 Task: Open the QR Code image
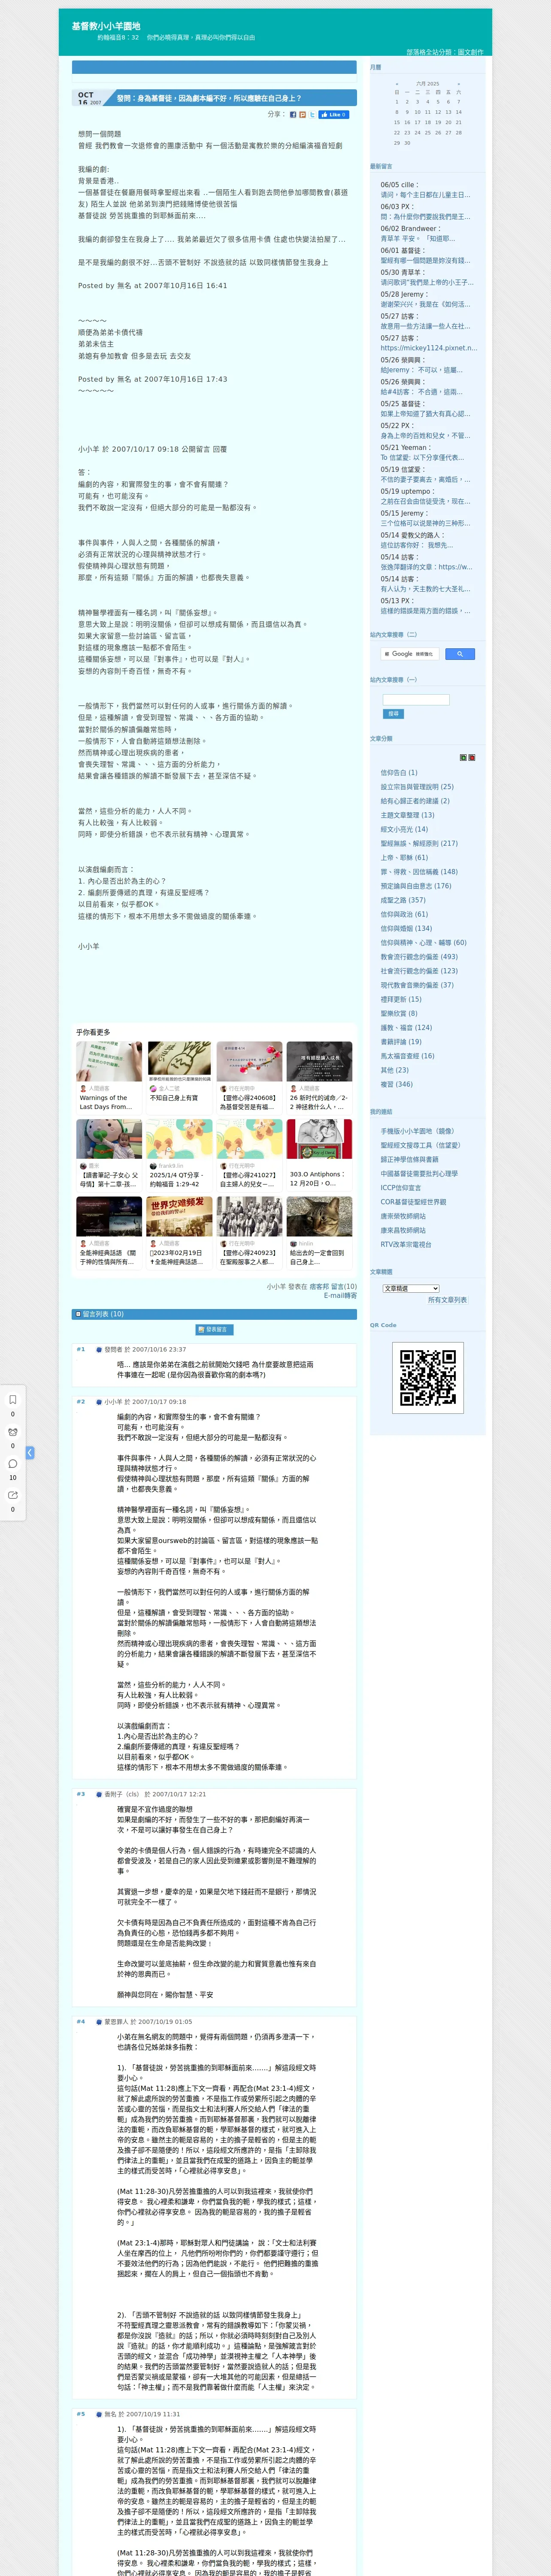click(427, 1378)
